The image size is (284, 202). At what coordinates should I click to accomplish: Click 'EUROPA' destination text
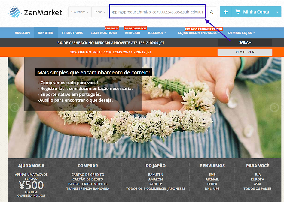(257, 179)
